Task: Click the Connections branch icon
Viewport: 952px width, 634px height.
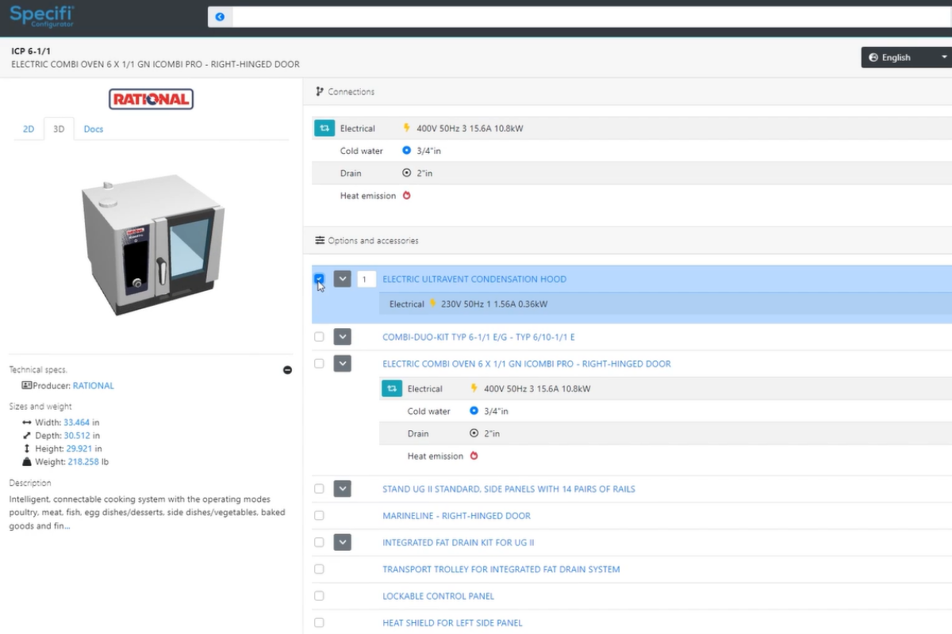Action: (320, 92)
